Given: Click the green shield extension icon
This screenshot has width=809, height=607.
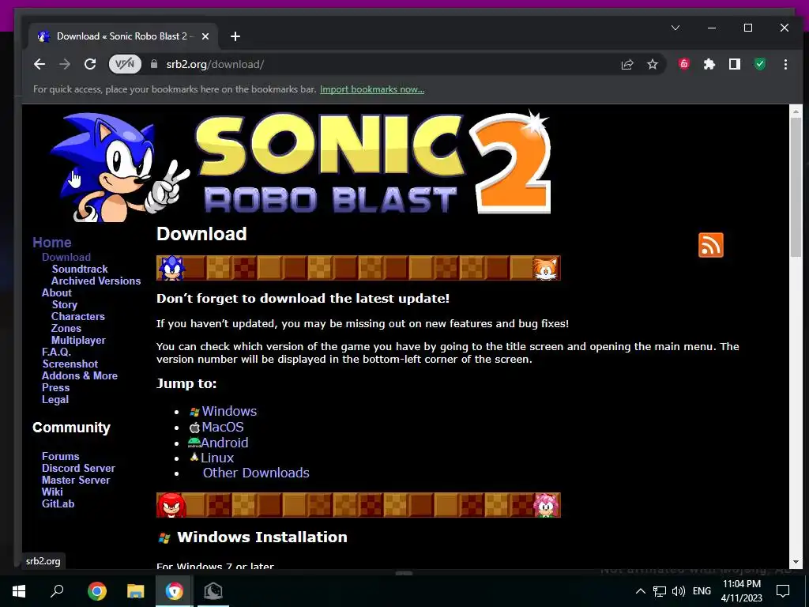Looking at the screenshot, I should [760, 64].
